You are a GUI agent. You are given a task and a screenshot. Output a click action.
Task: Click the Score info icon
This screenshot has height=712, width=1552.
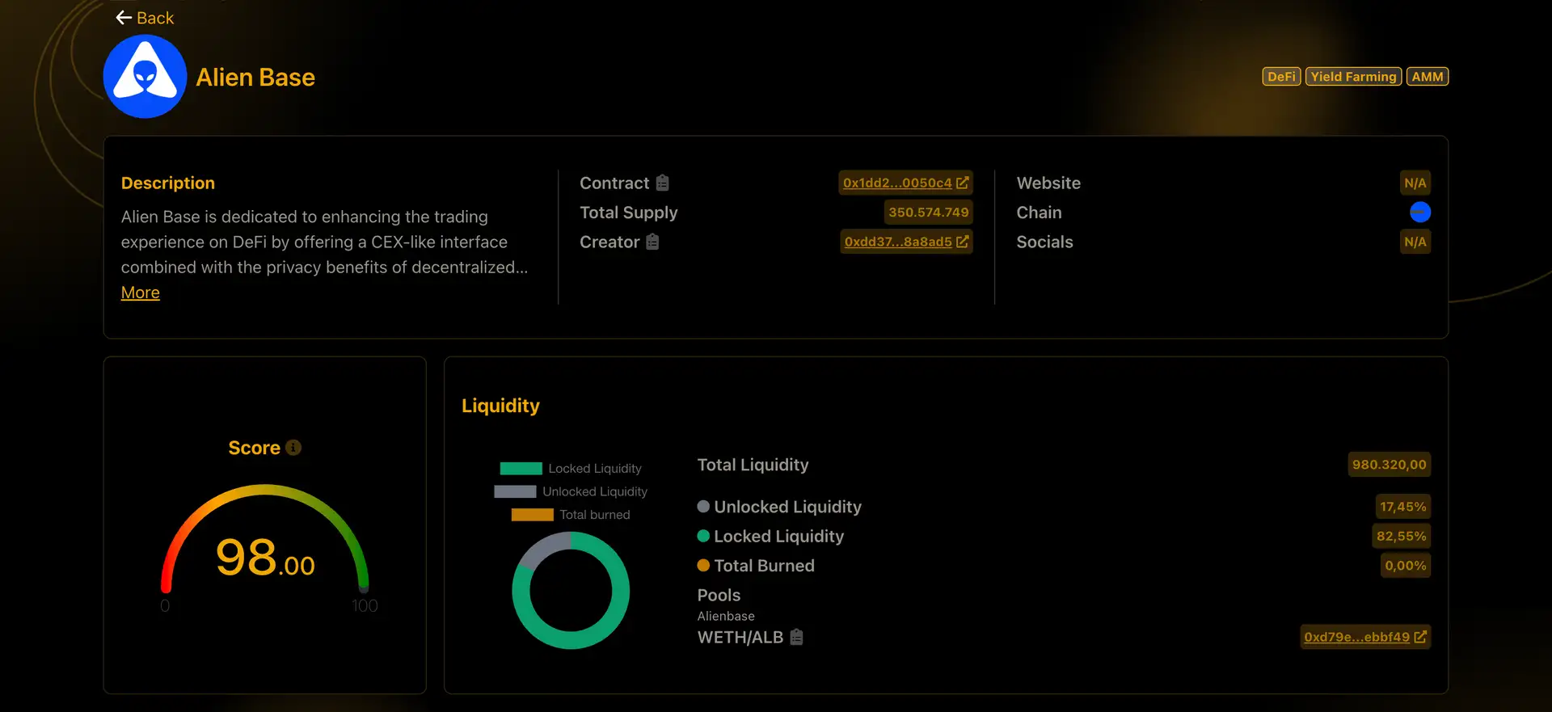[293, 448]
